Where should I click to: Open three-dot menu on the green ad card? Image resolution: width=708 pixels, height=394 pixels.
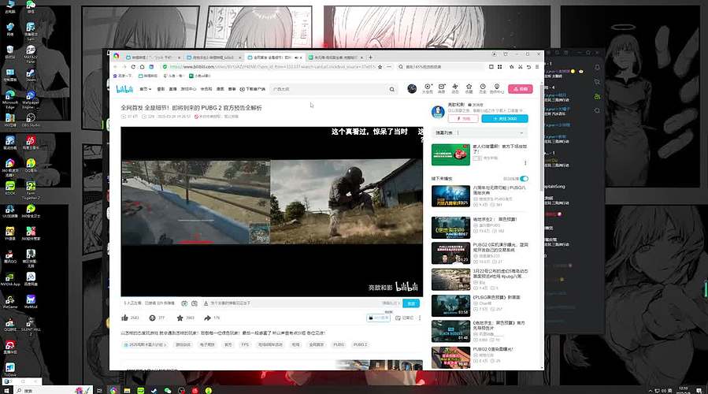pos(525,162)
